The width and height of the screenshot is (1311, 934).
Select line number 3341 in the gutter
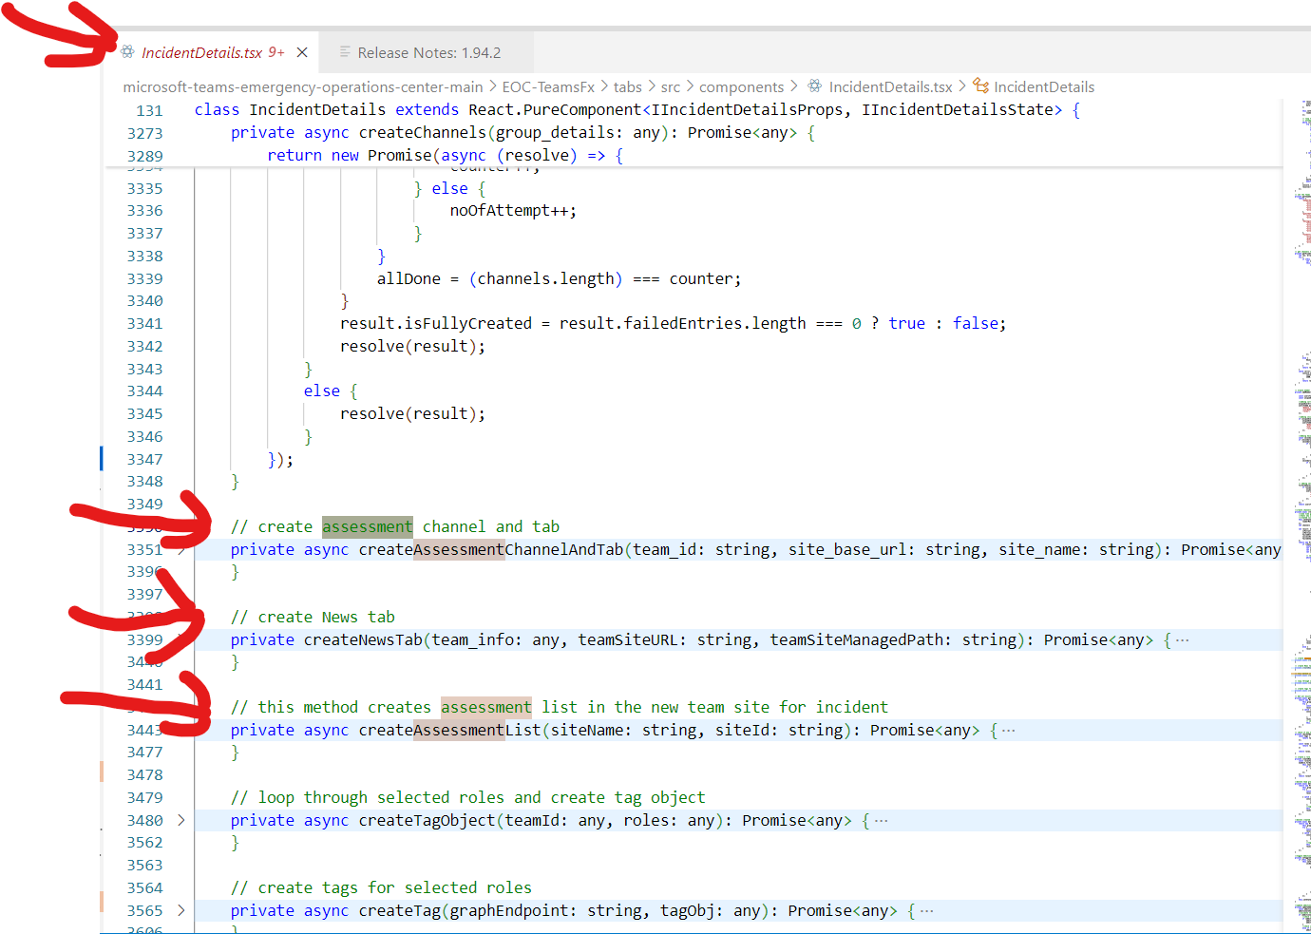(144, 323)
